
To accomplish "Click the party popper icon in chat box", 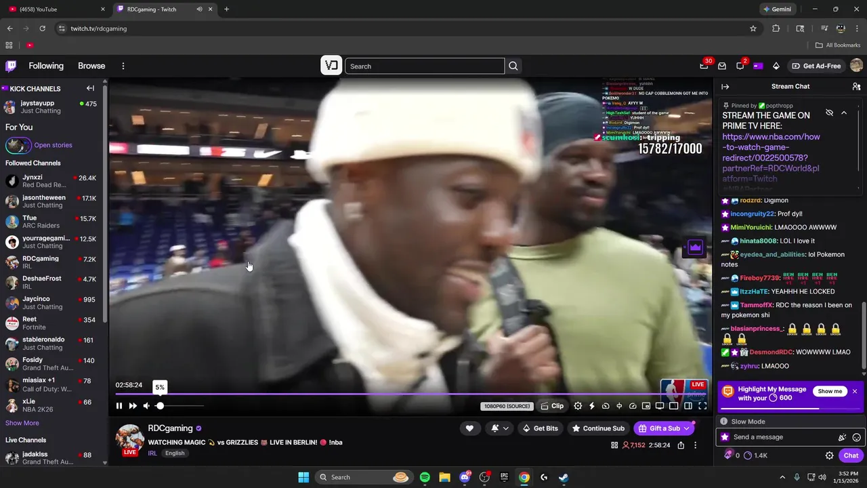I will [842, 438].
